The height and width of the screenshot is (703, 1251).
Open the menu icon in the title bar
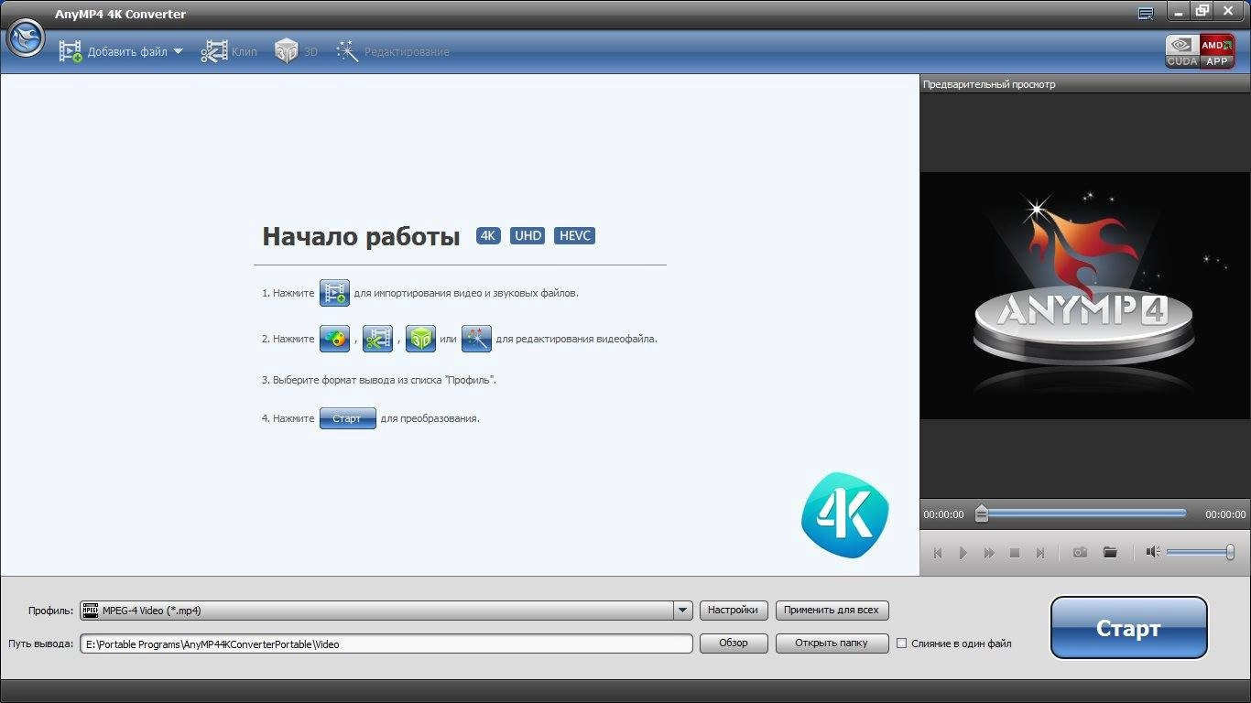(x=1146, y=13)
